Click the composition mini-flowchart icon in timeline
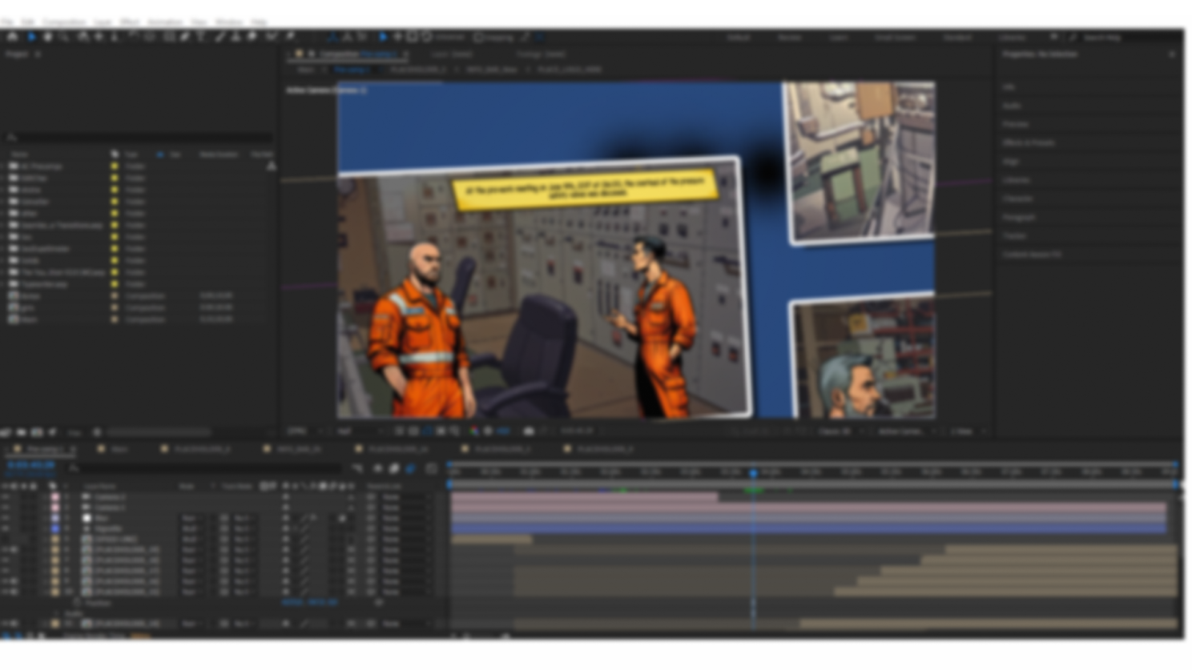Viewport: 1192px width, 670px height. (x=357, y=468)
